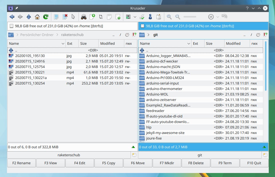
Task: Click the grayed page with up arrow icon
Action: 109,17
